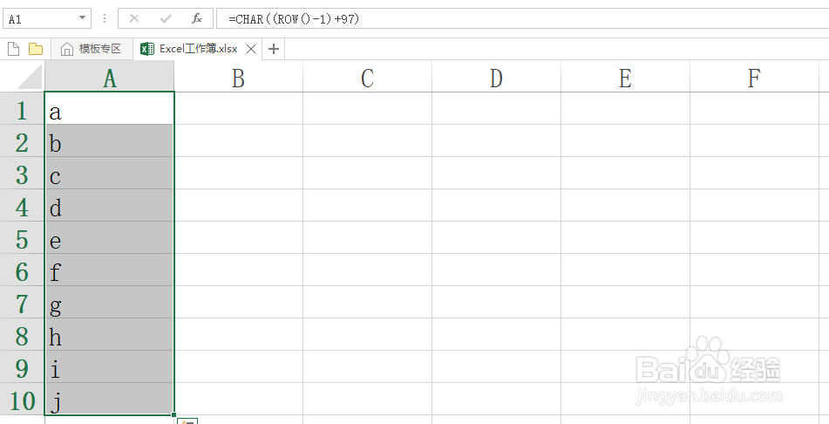The width and height of the screenshot is (829, 424).
Task: Expand the Name Box dropdown arrow
Action: pos(83,18)
